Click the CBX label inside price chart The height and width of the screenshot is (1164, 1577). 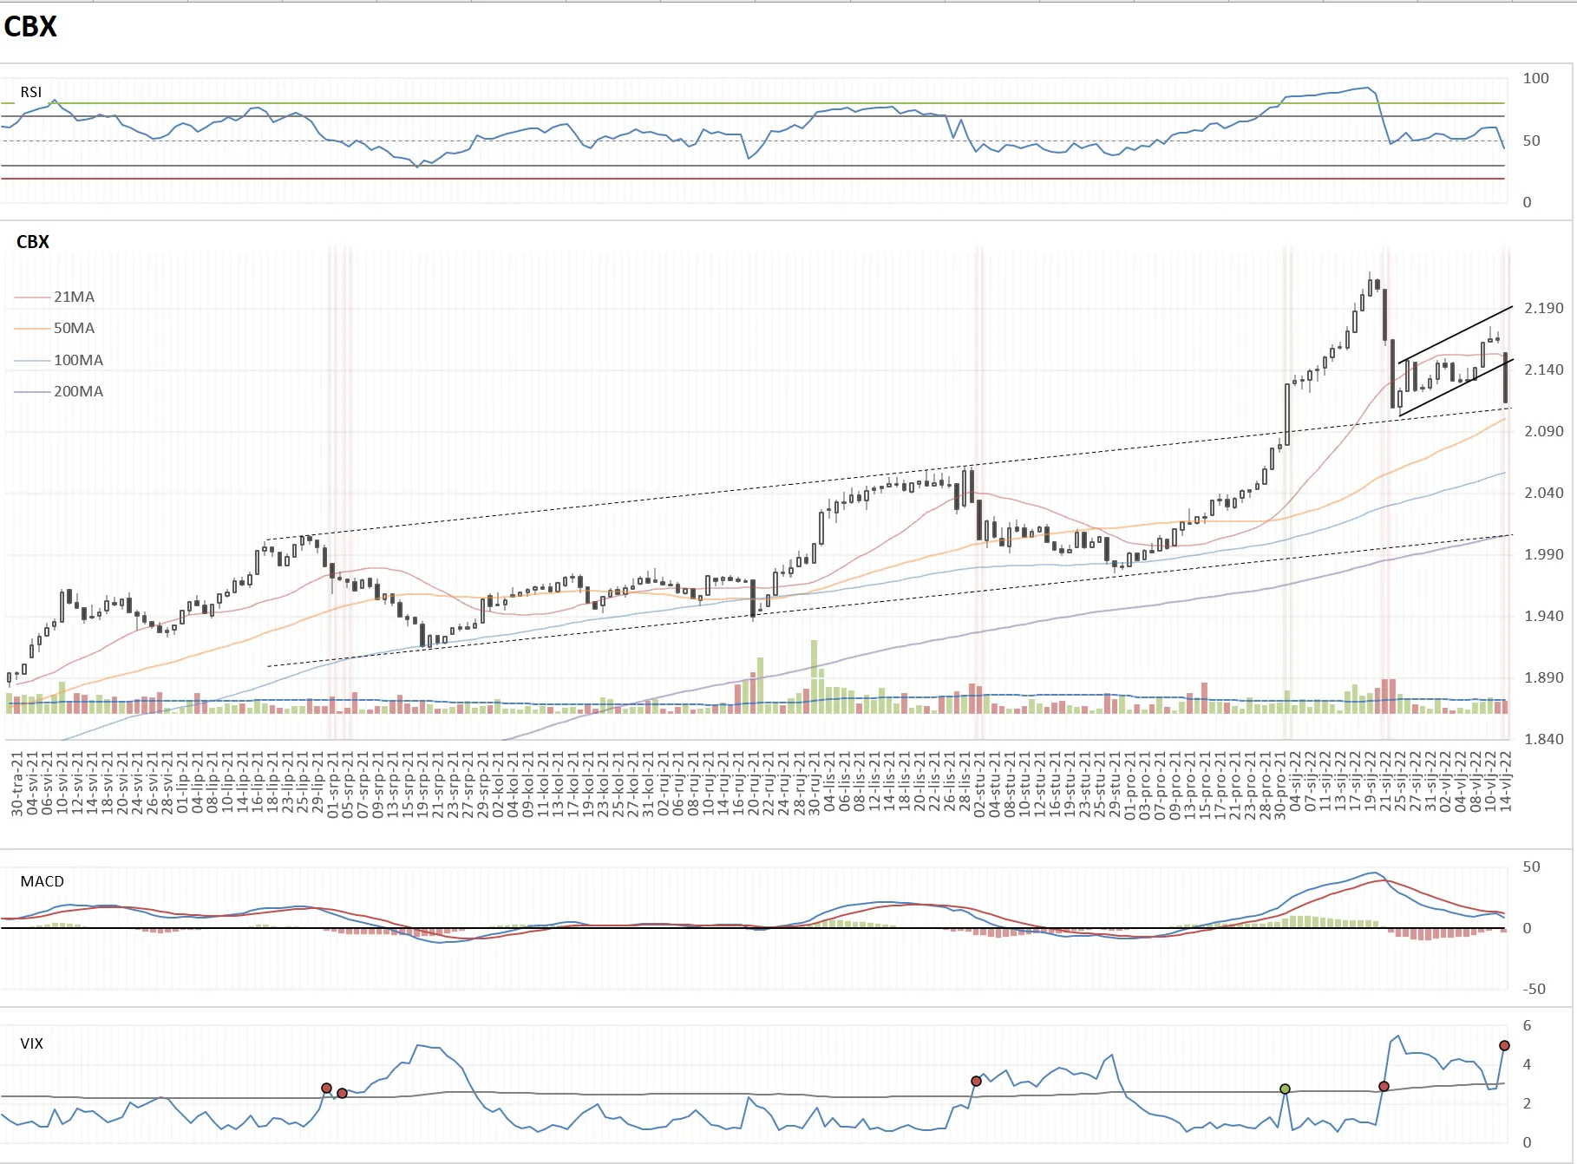coord(33,242)
